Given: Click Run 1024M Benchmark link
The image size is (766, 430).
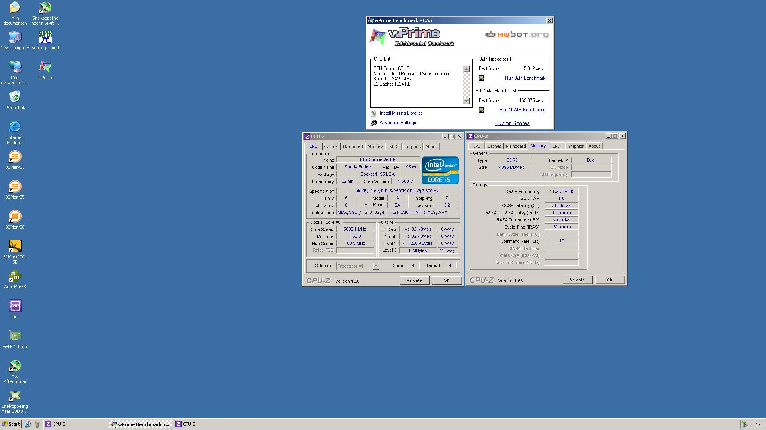Looking at the screenshot, I should click(x=522, y=110).
